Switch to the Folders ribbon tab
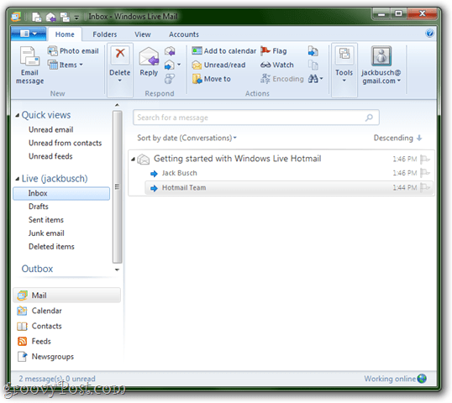452x403 pixels. pyautogui.click(x=105, y=34)
